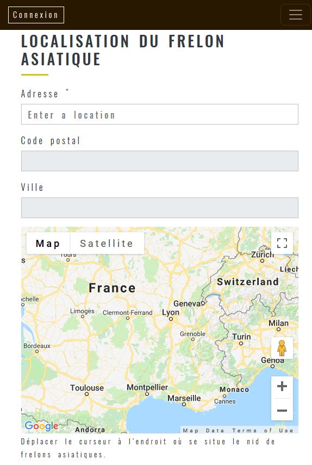Open the Google logo link on the map
Image resolution: width=312 pixels, height=465 pixels.
[x=41, y=426]
